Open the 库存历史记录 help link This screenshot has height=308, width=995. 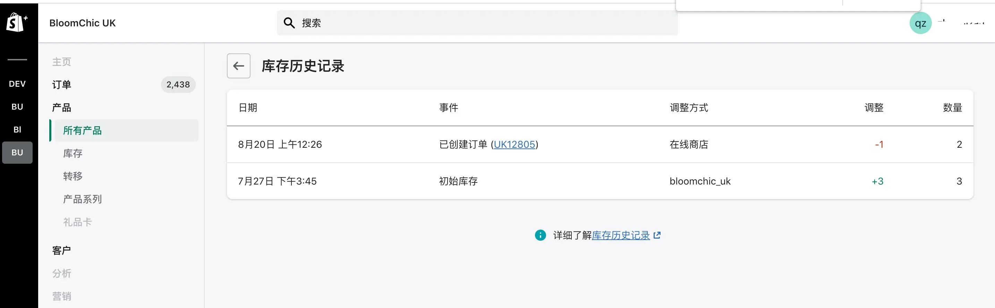coord(621,235)
